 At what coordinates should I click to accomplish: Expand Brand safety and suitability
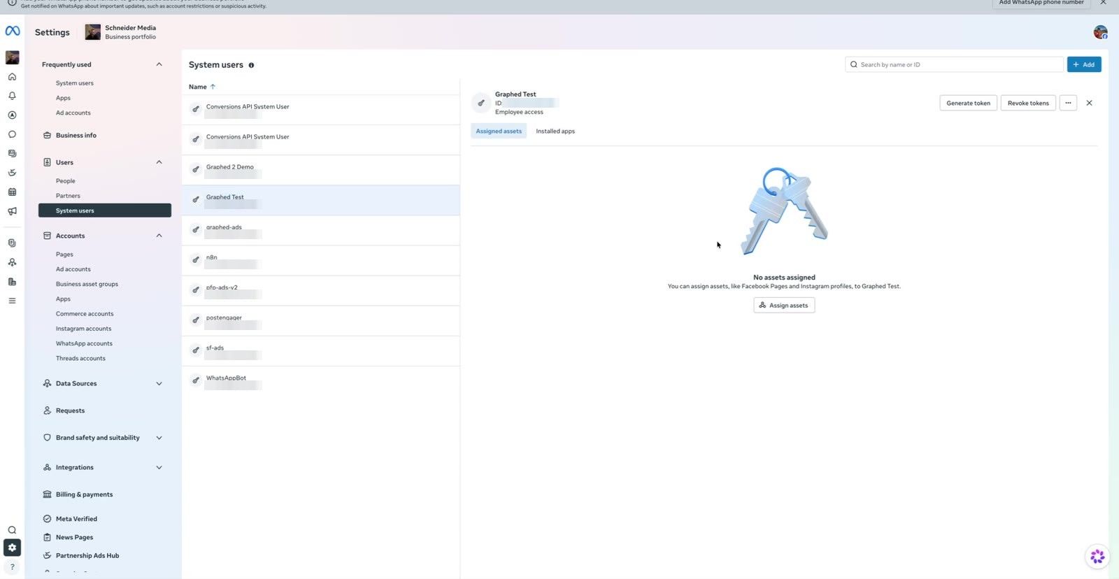click(159, 438)
